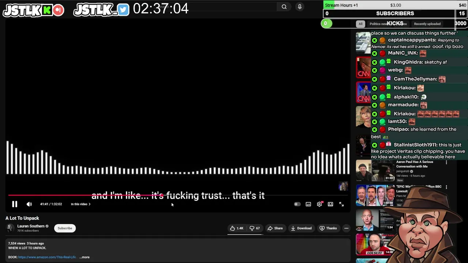Click the verified badge beside Lauren Southern
This screenshot has width=468, height=263.
(47, 226)
